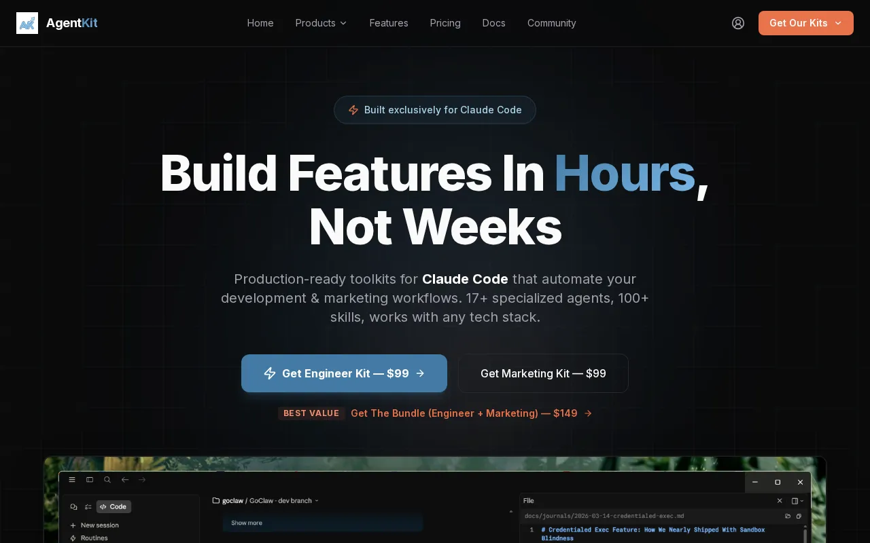This screenshot has height=543, width=870.
Task: Click the plus icon next to New session
Action: pos(73,525)
